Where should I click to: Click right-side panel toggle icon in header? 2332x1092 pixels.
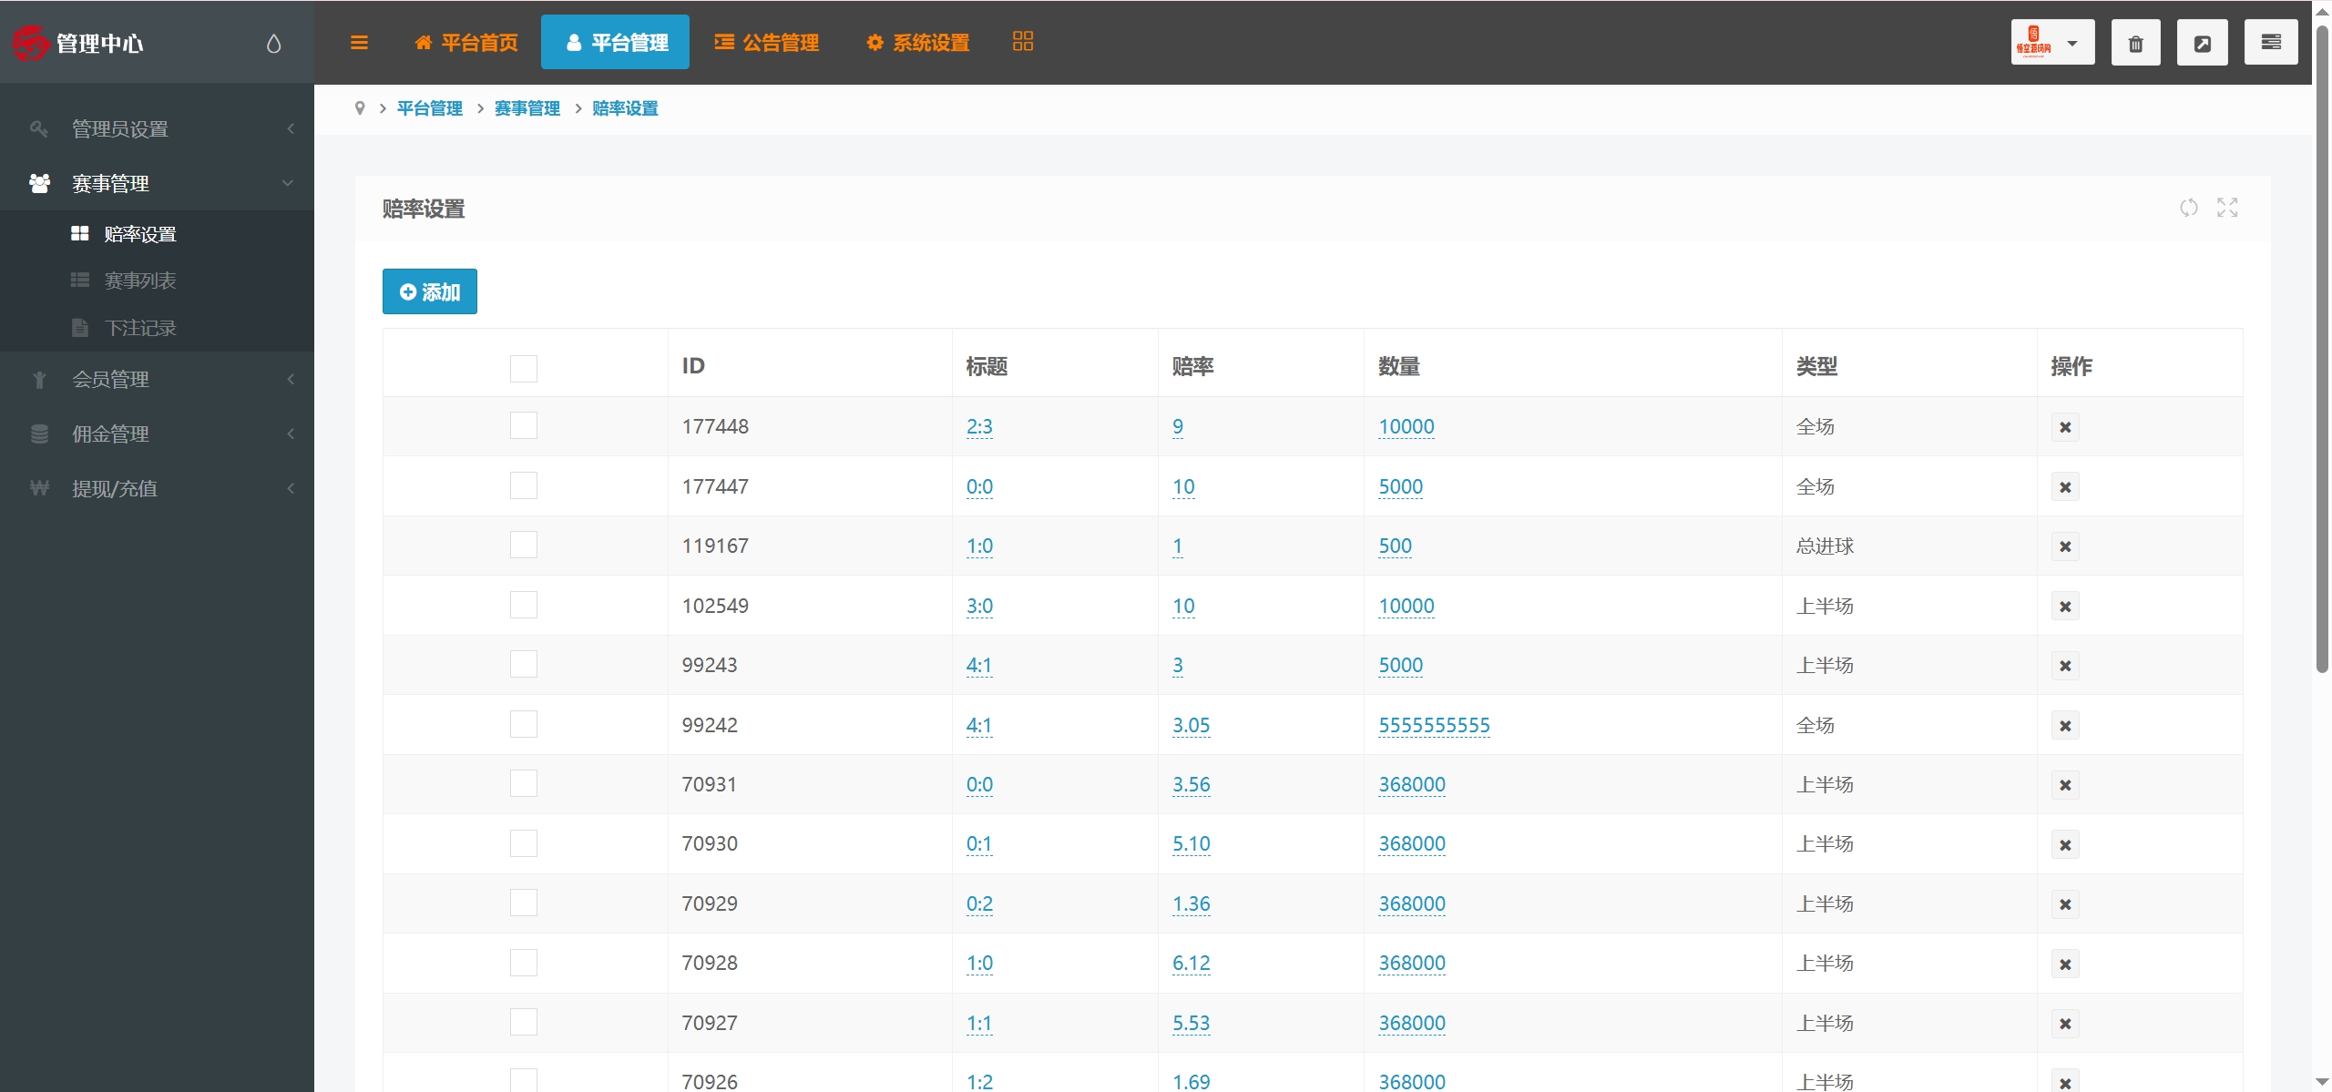[x=2270, y=42]
